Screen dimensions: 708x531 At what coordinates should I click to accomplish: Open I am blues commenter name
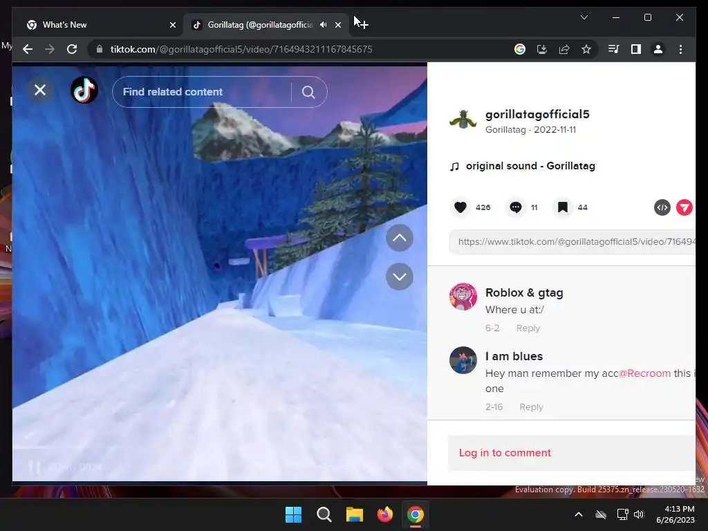pyautogui.click(x=514, y=356)
